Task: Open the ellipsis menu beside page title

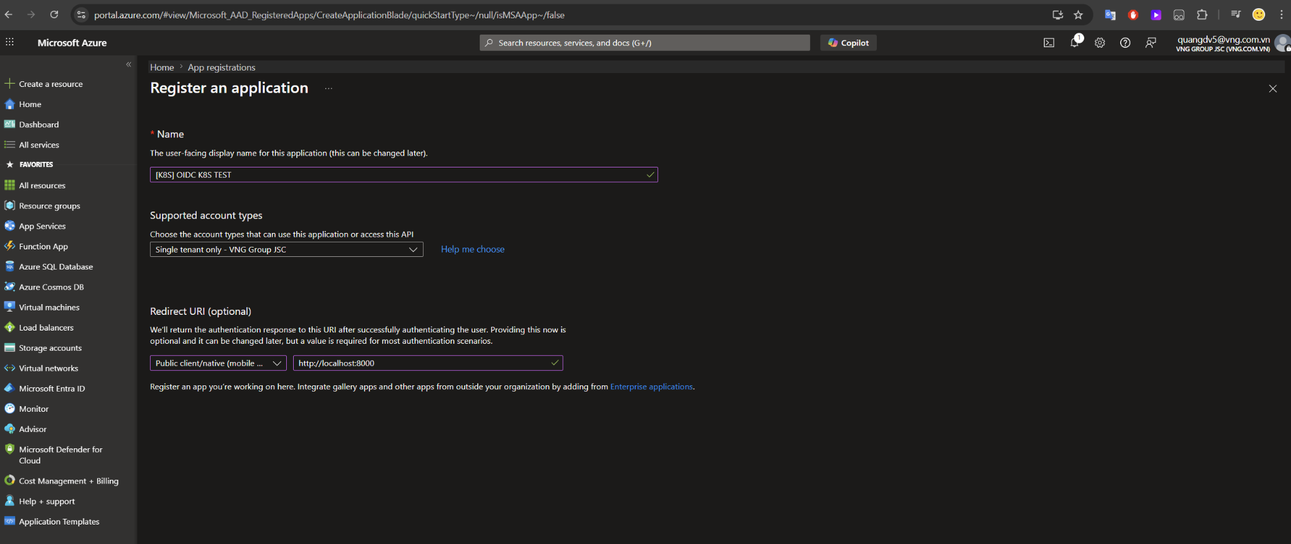Action: 328,89
